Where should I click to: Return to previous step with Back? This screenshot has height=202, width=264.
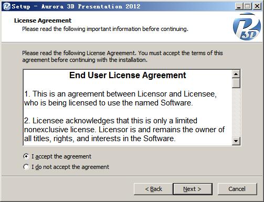[x=153, y=189]
